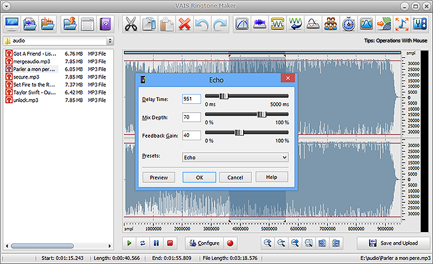
Task: Click the Delay Time slider handle
Action: pos(224,96)
